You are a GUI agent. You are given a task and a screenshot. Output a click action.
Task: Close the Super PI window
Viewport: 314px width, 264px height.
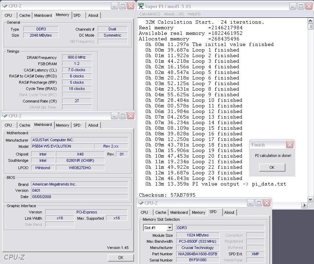click(x=309, y=6)
